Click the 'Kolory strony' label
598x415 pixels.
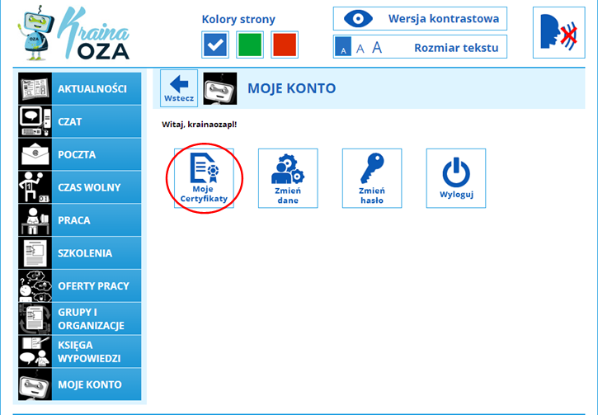coord(238,19)
